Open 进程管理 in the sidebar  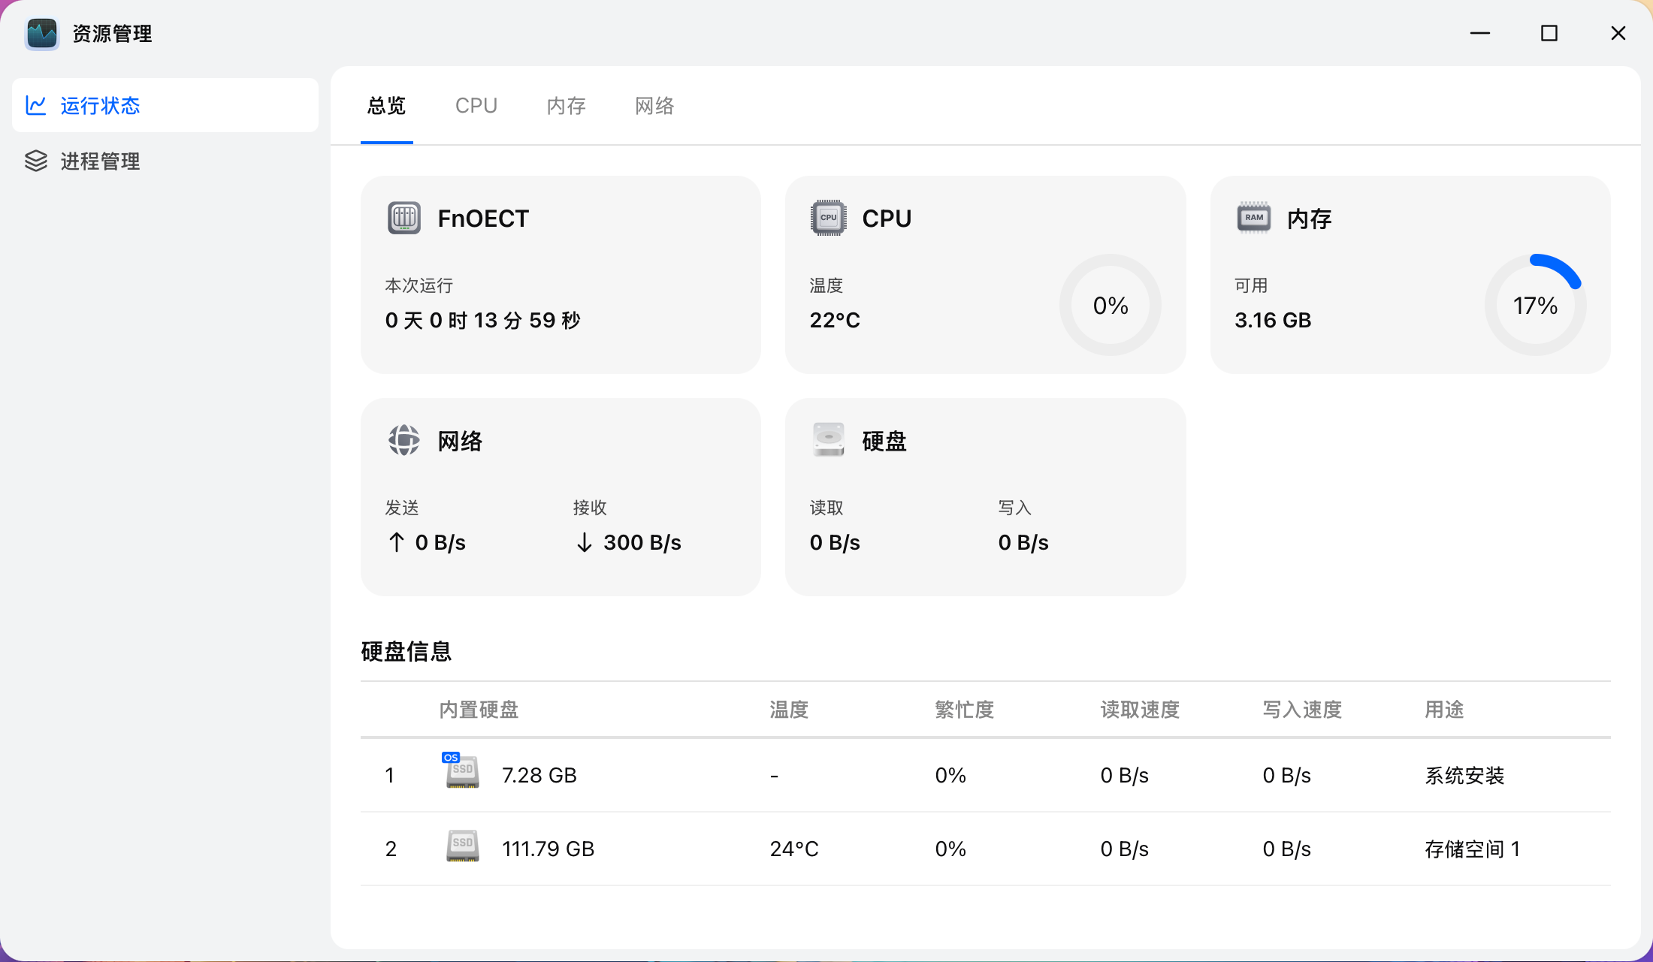tap(100, 161)
